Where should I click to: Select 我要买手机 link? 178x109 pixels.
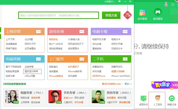117,67
